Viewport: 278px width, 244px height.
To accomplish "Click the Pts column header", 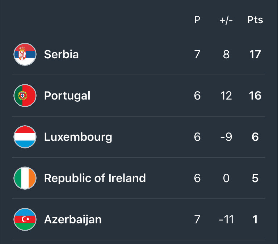I will (x=255, y=20).
